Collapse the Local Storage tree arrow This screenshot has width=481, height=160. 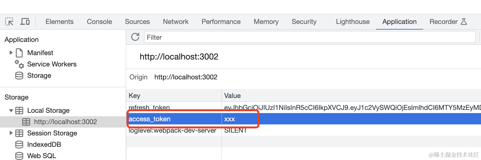[11, 111]
